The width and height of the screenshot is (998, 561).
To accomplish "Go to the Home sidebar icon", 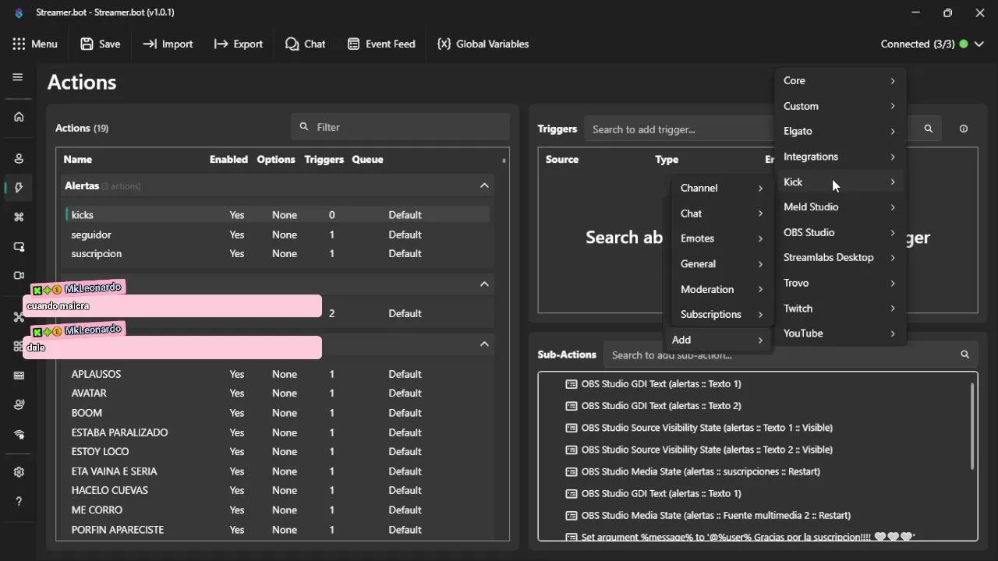I will tap(19, 117).
